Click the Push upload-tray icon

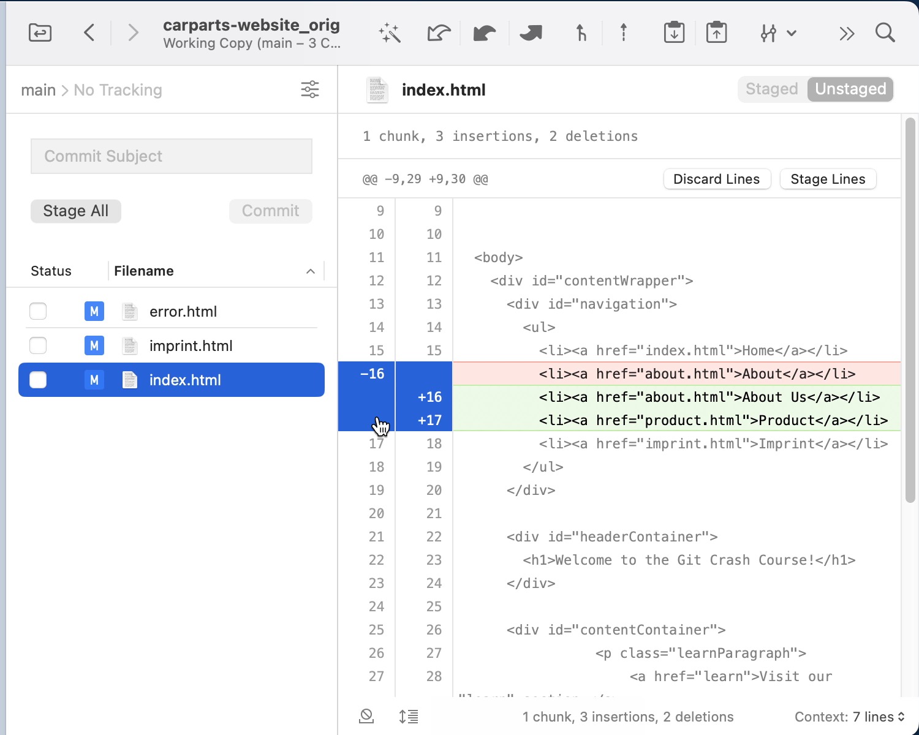tap(716, 32)
